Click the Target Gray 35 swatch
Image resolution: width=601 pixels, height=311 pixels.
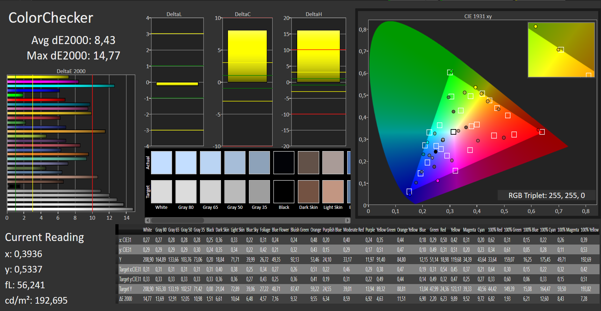pyautogui.click(x=259, y=192)
